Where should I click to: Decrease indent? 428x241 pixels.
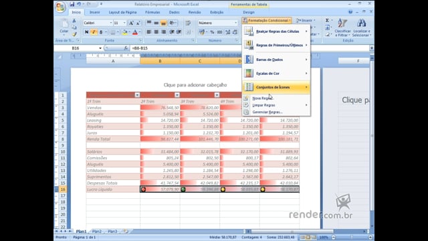pos(172,32)
